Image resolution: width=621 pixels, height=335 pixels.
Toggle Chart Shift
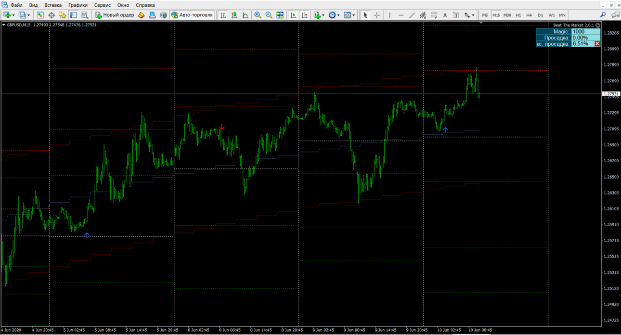pos(304,15)
